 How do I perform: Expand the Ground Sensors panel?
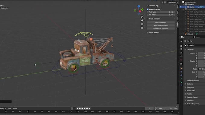click(148, 32)
